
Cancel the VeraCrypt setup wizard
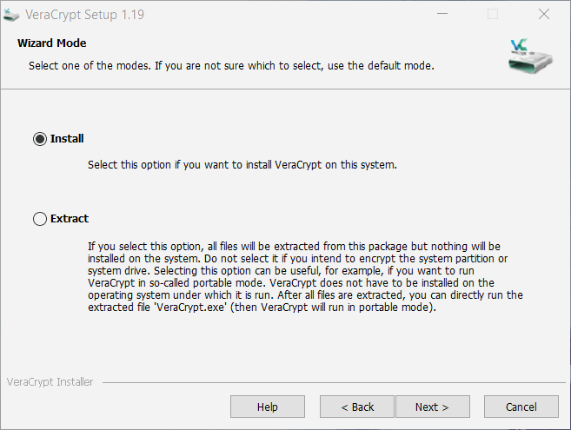[521, 407]
